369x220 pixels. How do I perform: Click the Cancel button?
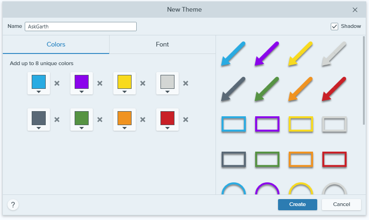coord(341,205)
